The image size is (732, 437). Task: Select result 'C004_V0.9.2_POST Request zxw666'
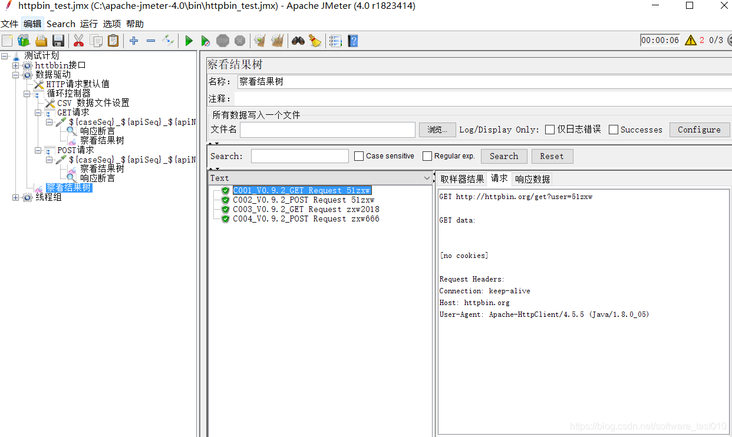coord(306,219)
